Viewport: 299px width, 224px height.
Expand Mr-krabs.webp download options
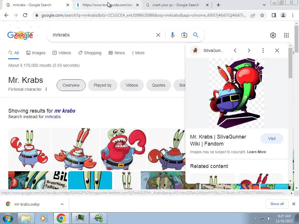pos(62,204)
